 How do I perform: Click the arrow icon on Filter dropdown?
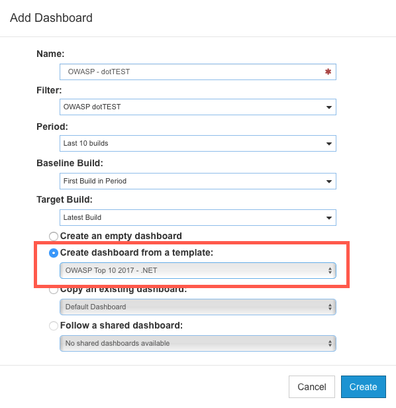coord(329,107)
